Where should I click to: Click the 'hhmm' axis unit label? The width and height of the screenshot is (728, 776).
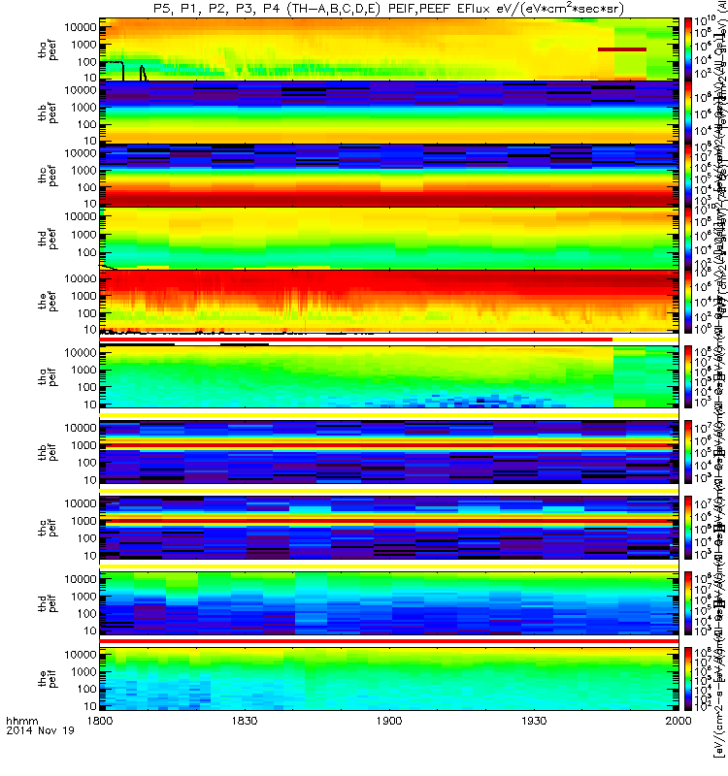(x=21, y=721)
